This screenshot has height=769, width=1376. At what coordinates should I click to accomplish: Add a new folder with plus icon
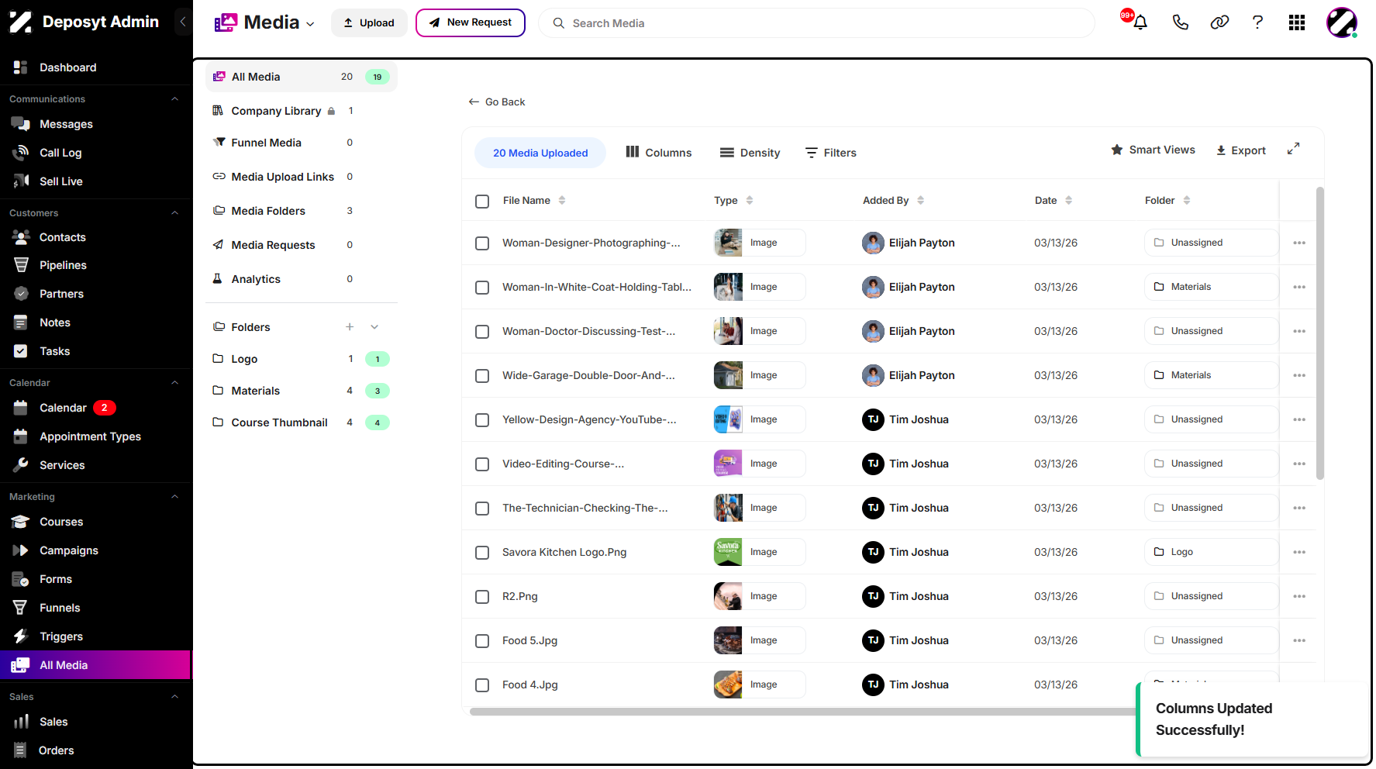pos(350,327)
